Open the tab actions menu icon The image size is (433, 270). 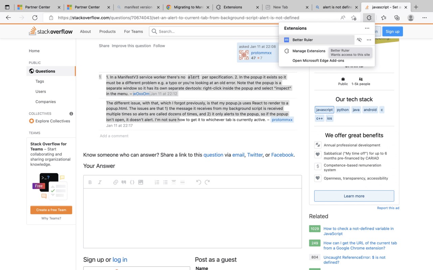tap(7, 7)
